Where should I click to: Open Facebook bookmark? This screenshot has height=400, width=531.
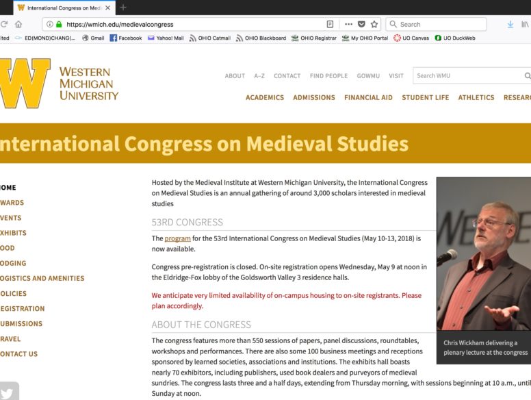(126, 38)
